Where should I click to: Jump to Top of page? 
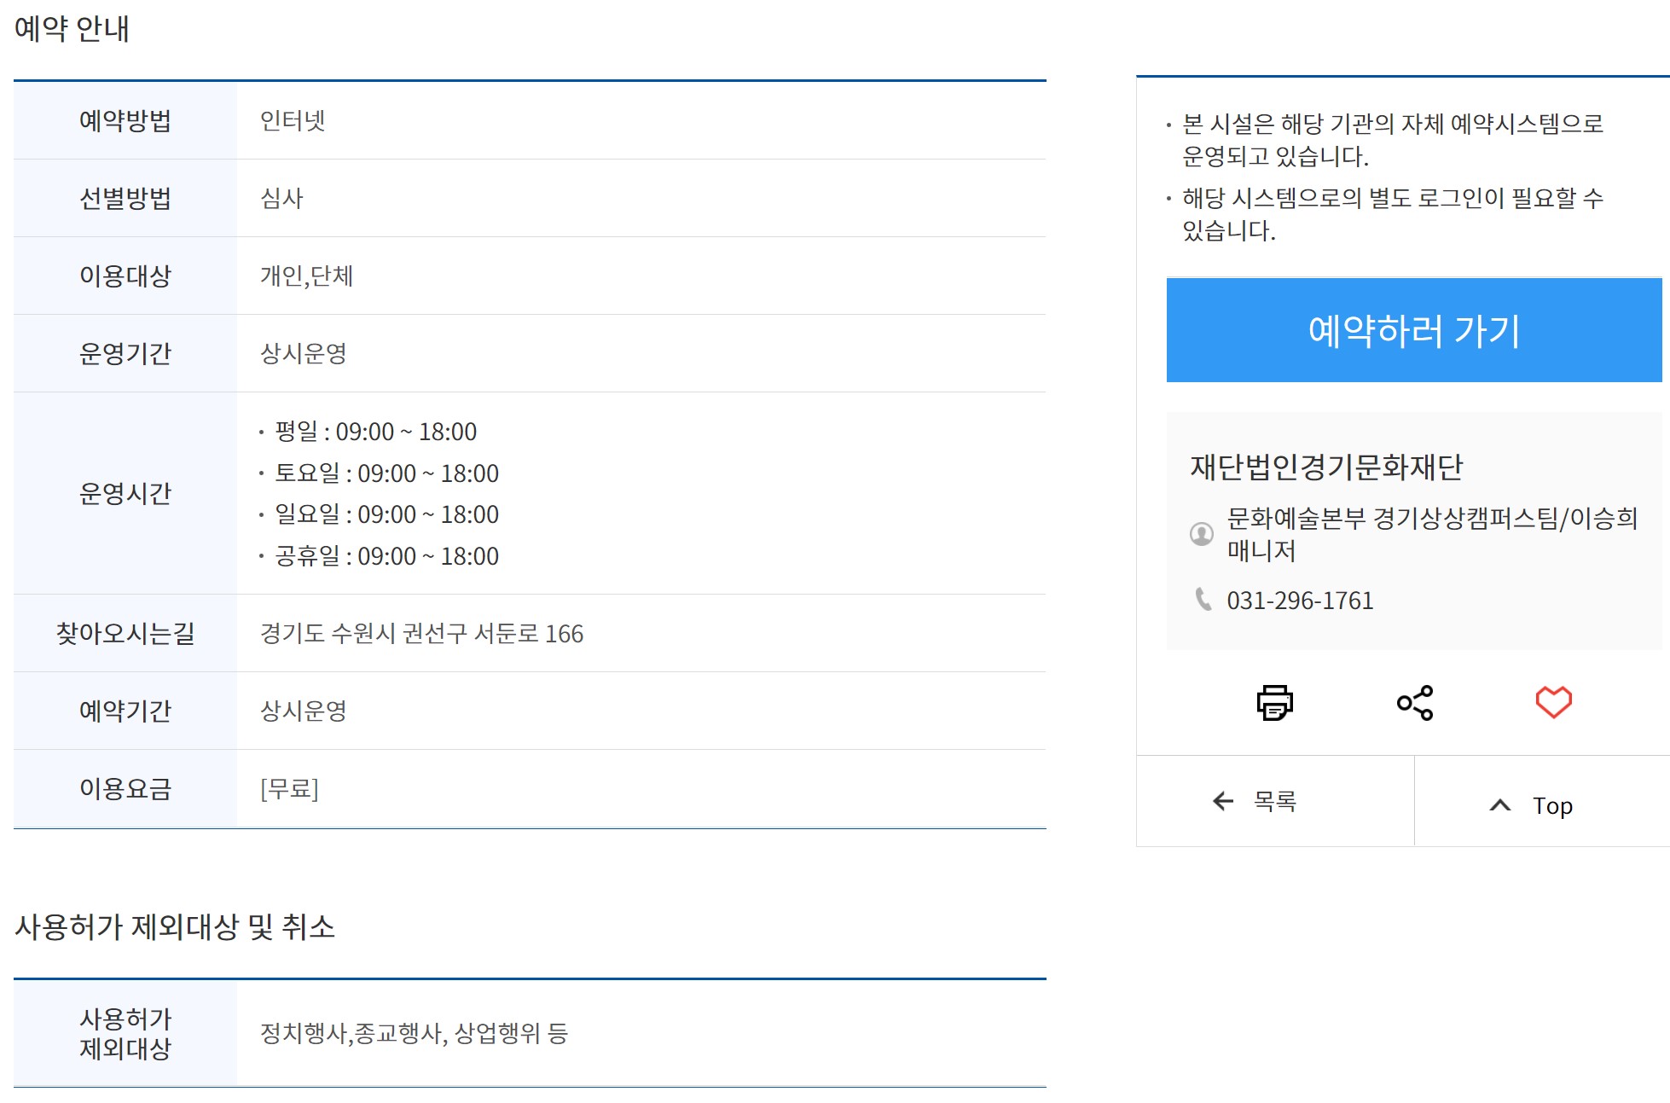tap(1551, 804)
